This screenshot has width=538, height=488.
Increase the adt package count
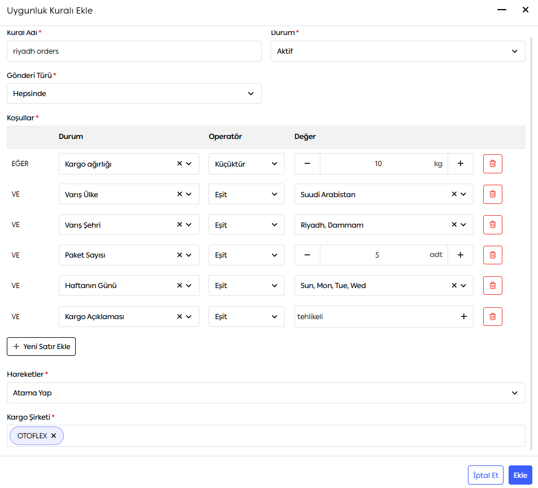(461, 255)
